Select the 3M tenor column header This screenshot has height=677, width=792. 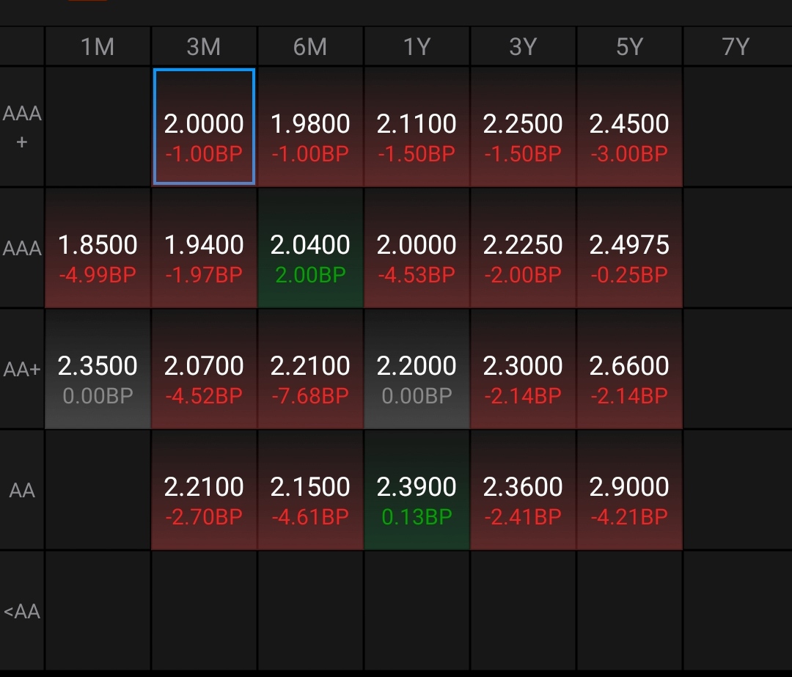click(204, 47)
